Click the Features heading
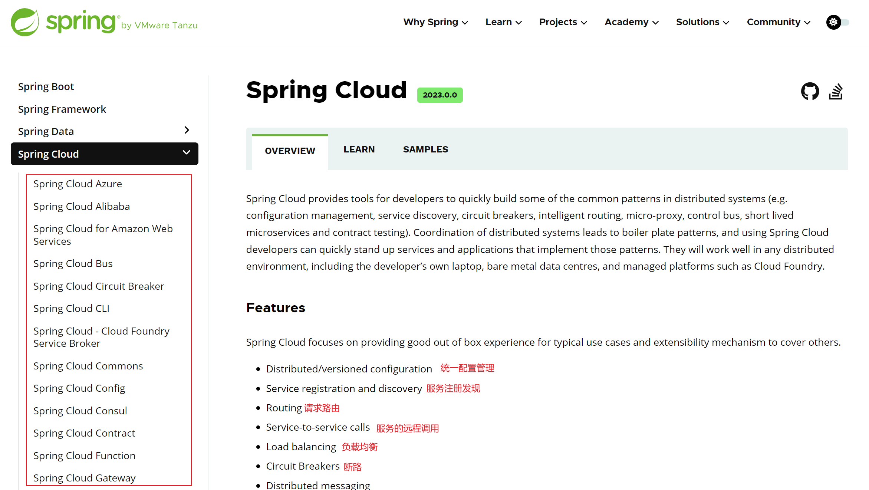 pos(276,308)
